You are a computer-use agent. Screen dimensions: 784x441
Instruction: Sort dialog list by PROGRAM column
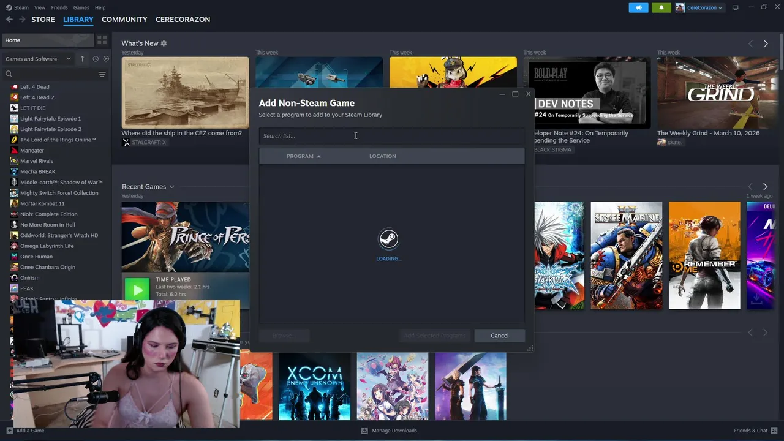[304, 156]
